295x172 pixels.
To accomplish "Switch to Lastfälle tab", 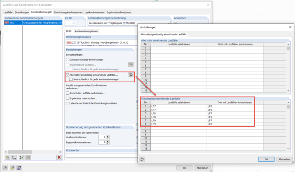I will coord(8,12).
